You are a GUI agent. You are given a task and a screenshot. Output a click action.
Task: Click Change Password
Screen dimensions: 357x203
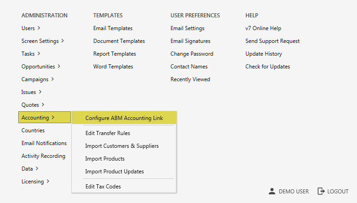(192, 54)
